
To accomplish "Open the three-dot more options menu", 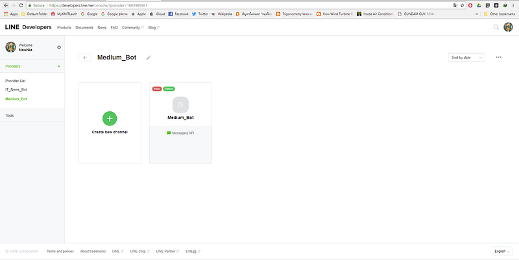I will pos(498,57).
